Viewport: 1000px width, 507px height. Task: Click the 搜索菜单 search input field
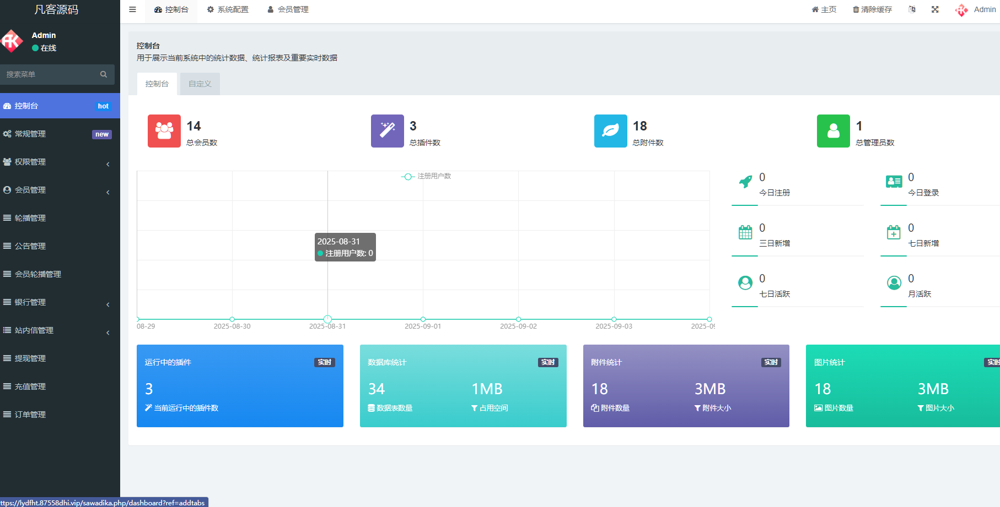[x=50, y=74]
